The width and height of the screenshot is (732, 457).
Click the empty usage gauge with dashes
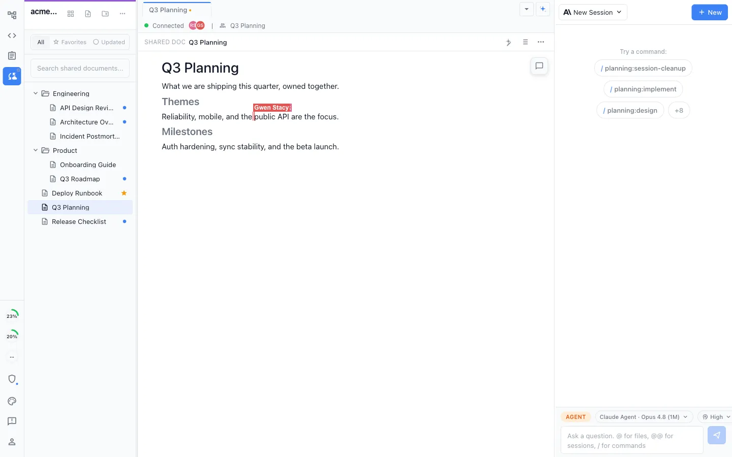[12, 357]
